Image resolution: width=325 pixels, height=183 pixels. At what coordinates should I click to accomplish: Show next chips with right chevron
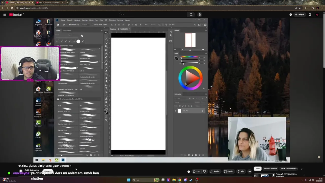point(302,169)
